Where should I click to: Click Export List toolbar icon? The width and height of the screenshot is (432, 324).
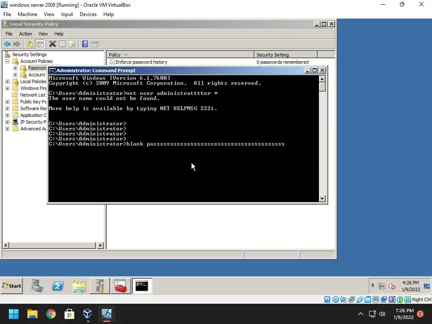pyautogui.click(x=72, y=44)
